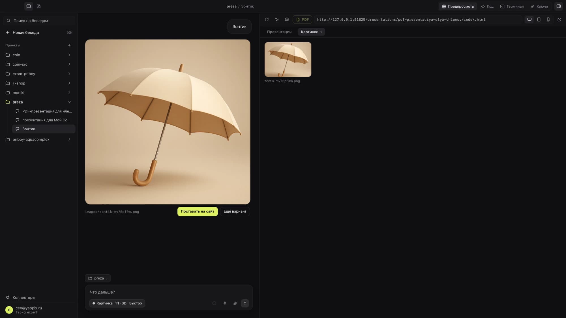Click the search magnifier icon

click(x=8, y=21)
